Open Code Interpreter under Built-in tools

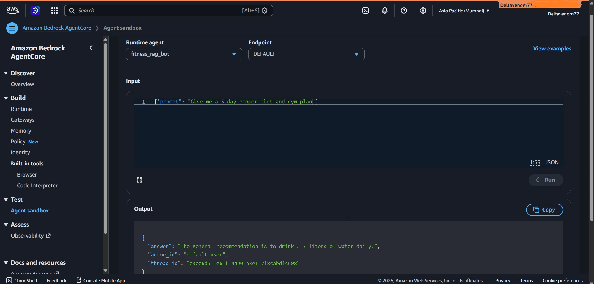(37, 186)
